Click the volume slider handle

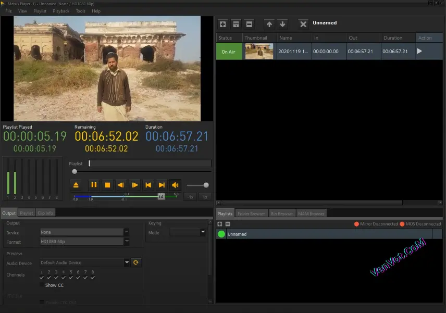tap(206, 185)
